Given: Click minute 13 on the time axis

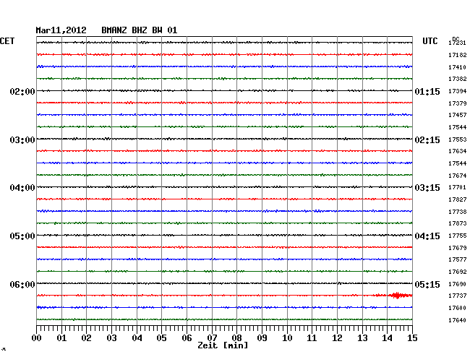Looking at the screenshot, I should (x=362, y=338).
